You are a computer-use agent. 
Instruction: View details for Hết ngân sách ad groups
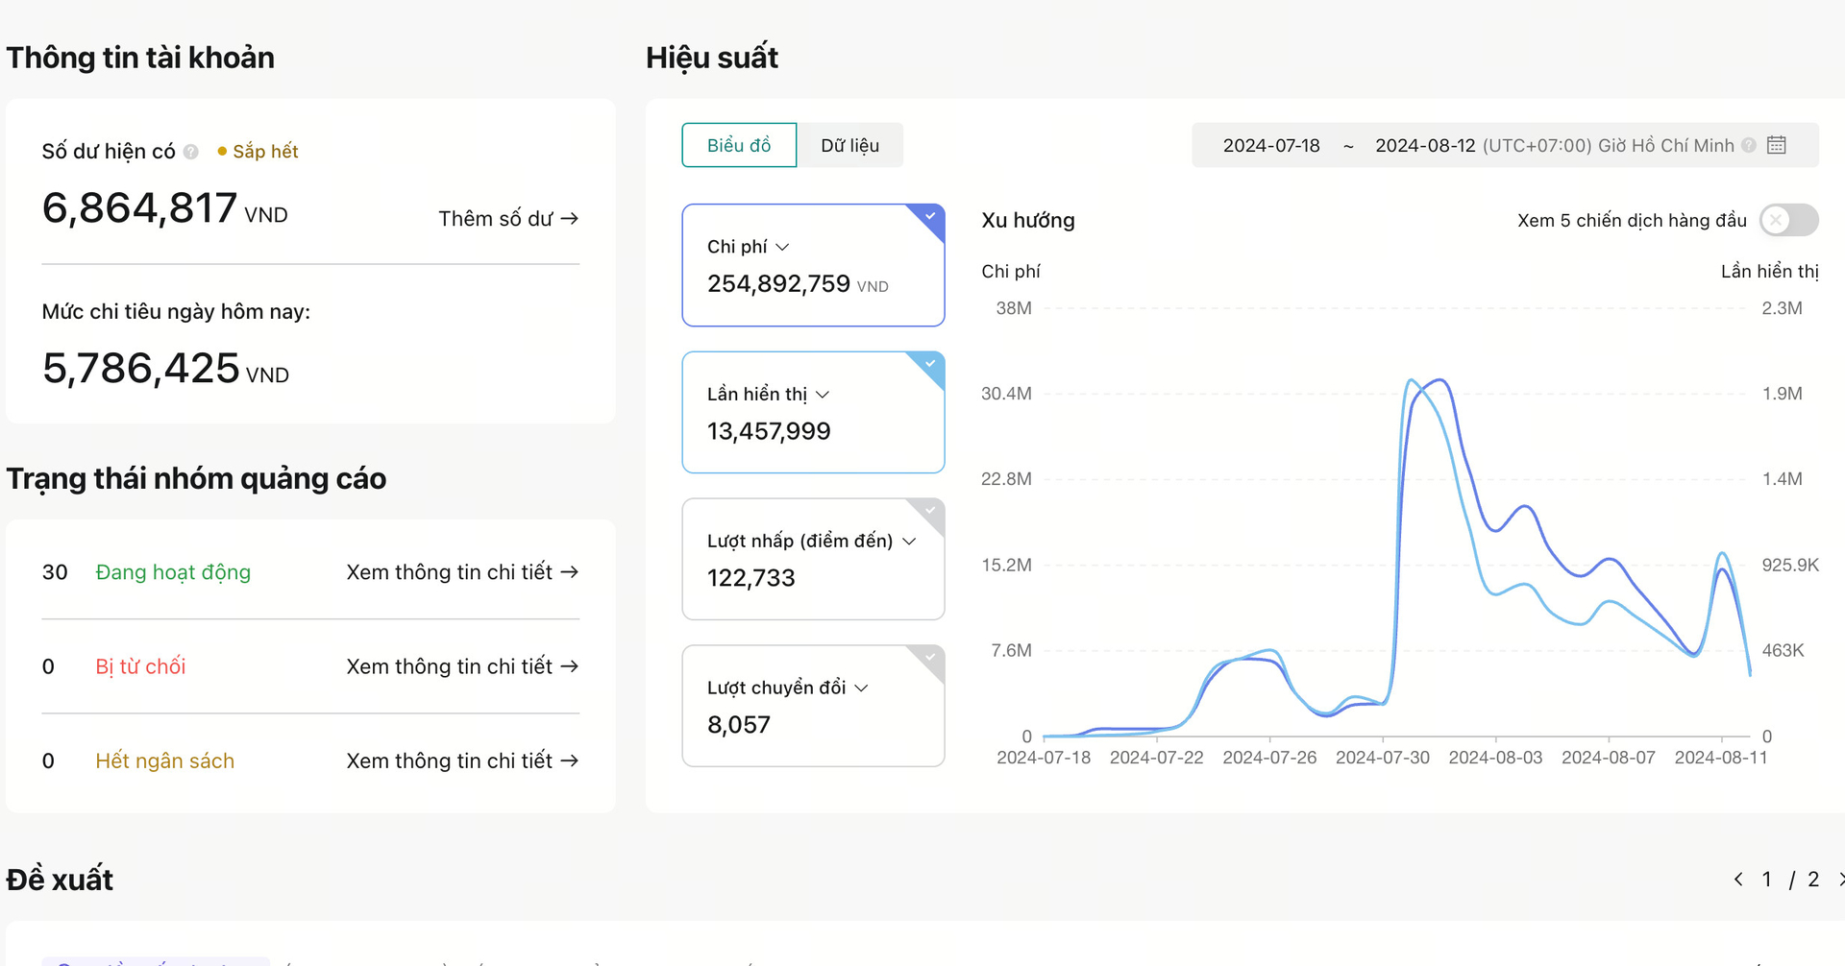(462, 761)
